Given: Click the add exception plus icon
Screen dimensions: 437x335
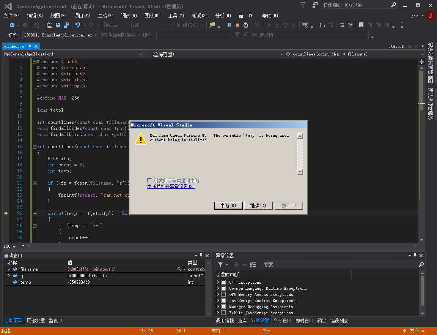Looking at the screenshot, I should point(236,265).
